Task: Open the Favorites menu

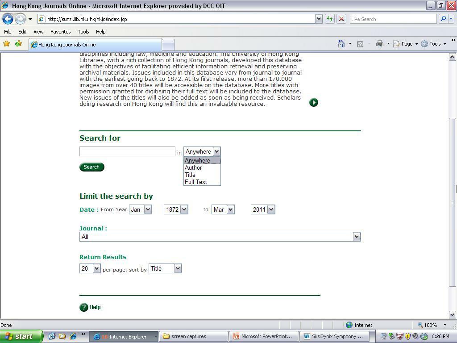Action: point(60,32)
